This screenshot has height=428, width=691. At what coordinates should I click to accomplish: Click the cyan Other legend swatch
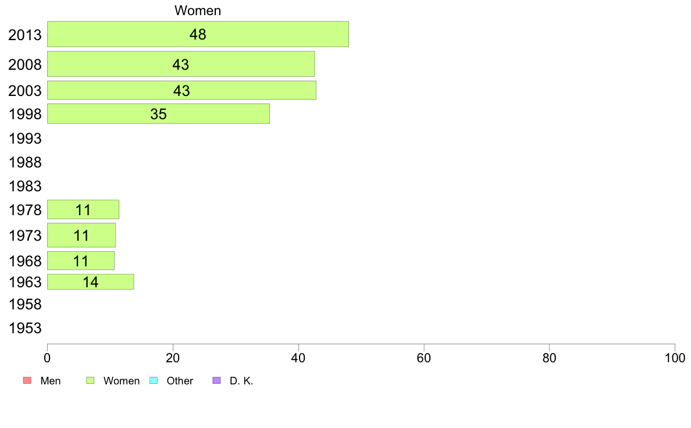click(x=154, y=380)
